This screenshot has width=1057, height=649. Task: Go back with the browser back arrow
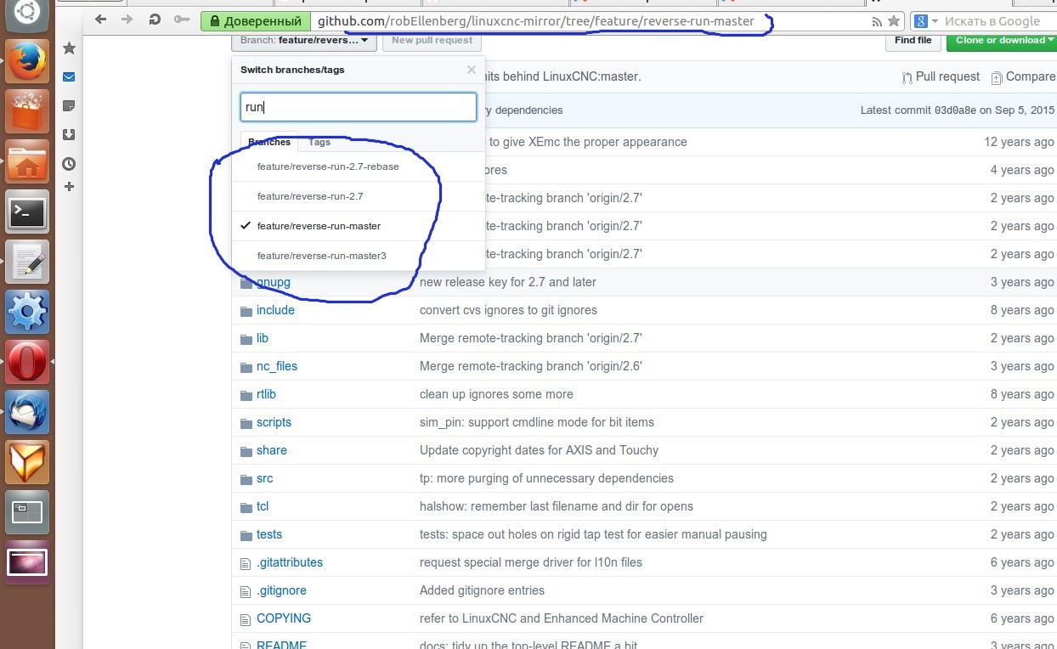pos(101,20)
